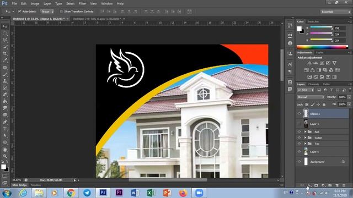Switch to the Swatches tab
The width and height of the screenshot is (353, 198).
pyautogui.click(x=313, y=21)
